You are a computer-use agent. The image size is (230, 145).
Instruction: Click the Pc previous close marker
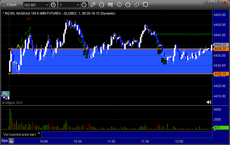tap(5, 94)
